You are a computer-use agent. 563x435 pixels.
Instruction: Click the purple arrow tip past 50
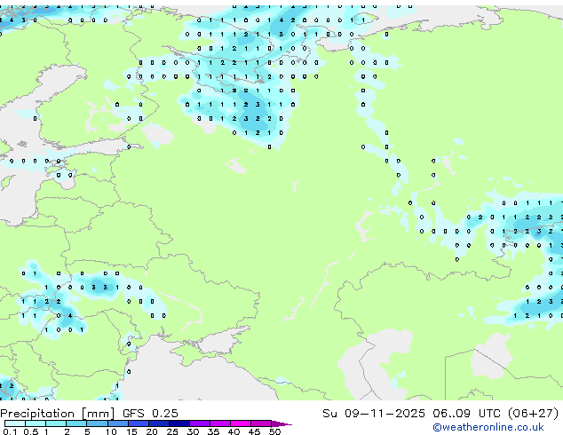[x=281, y=423]
